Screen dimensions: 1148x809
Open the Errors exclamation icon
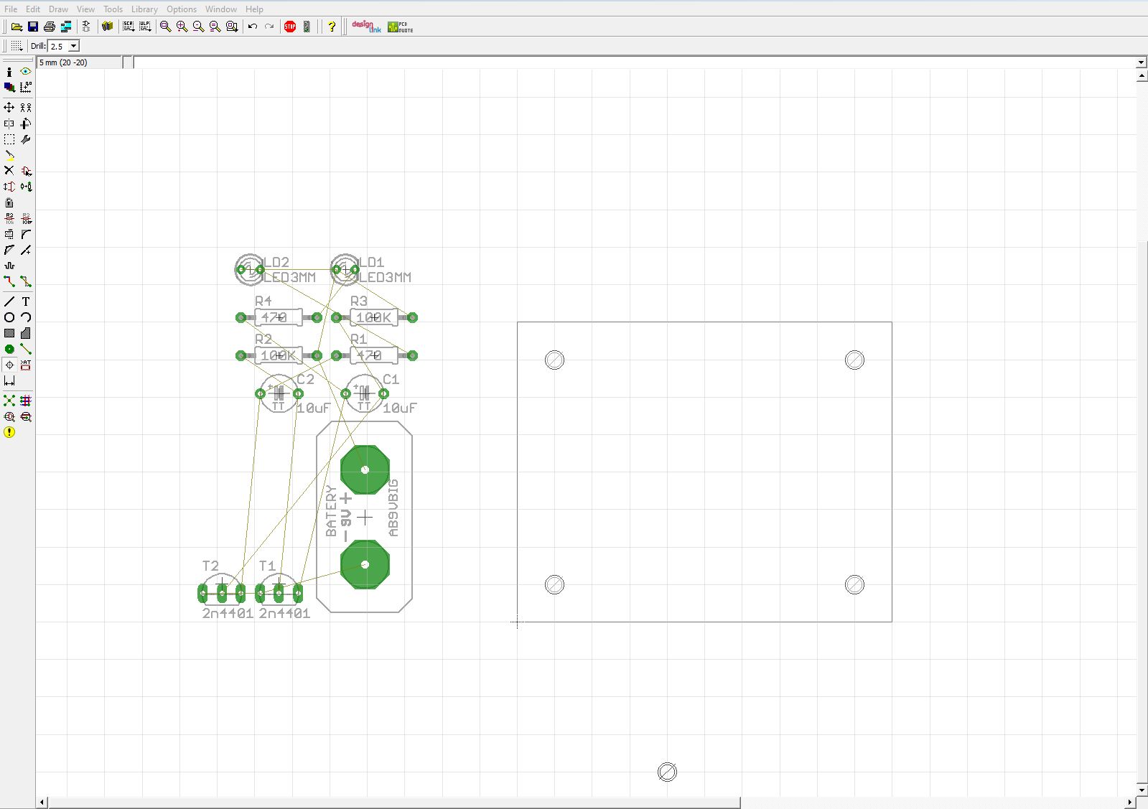[x=9, y=432]
